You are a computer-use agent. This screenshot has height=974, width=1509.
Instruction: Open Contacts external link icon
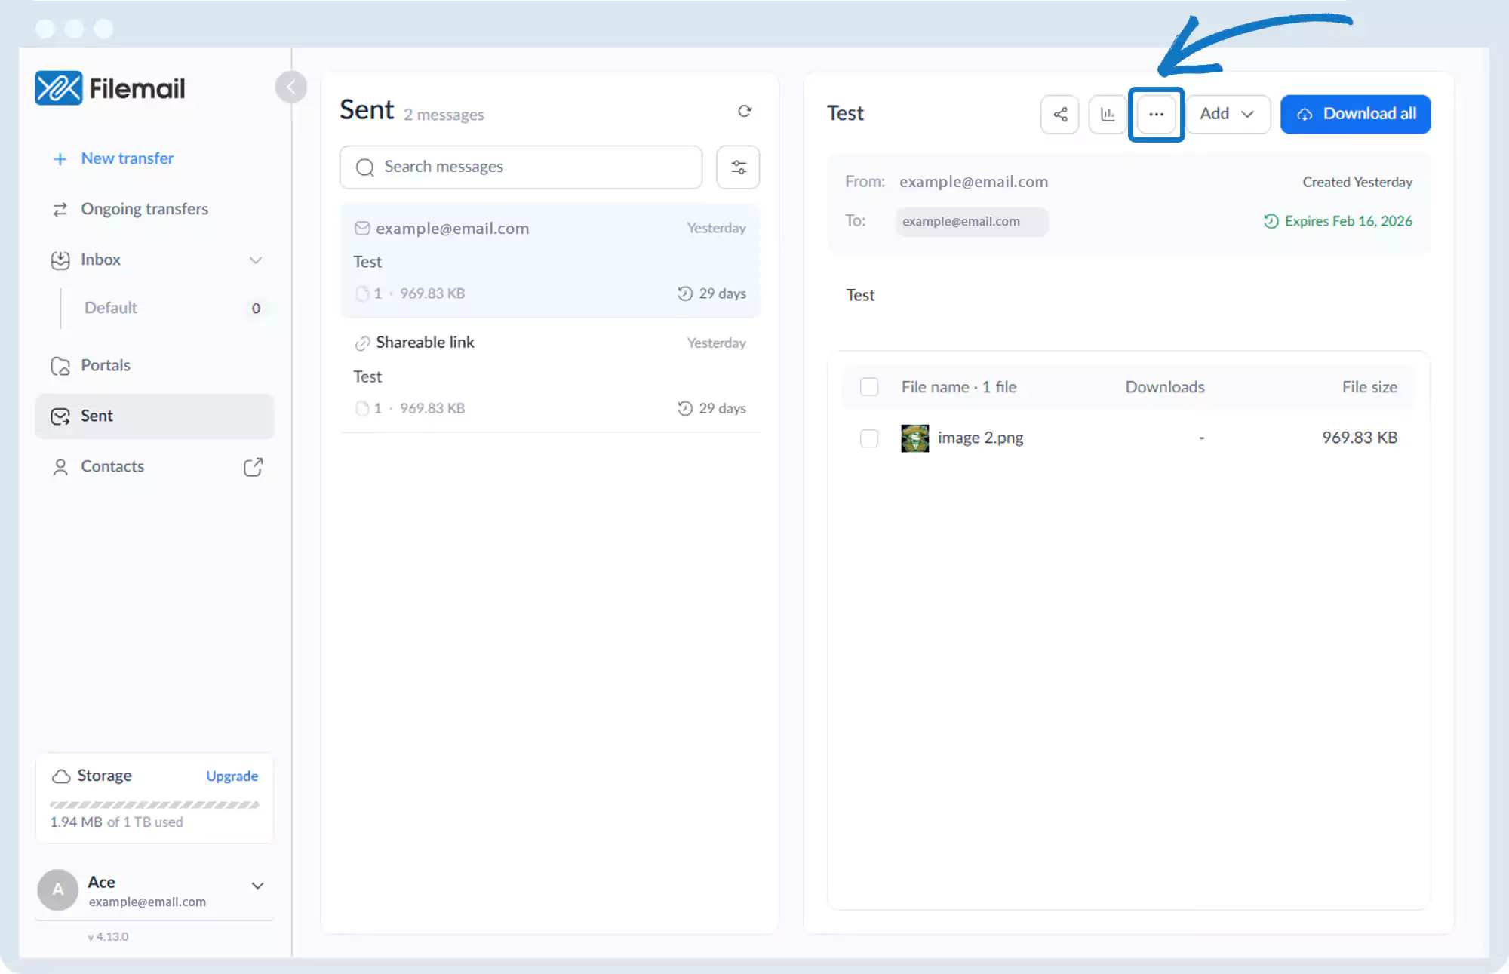tap(253, 467)
